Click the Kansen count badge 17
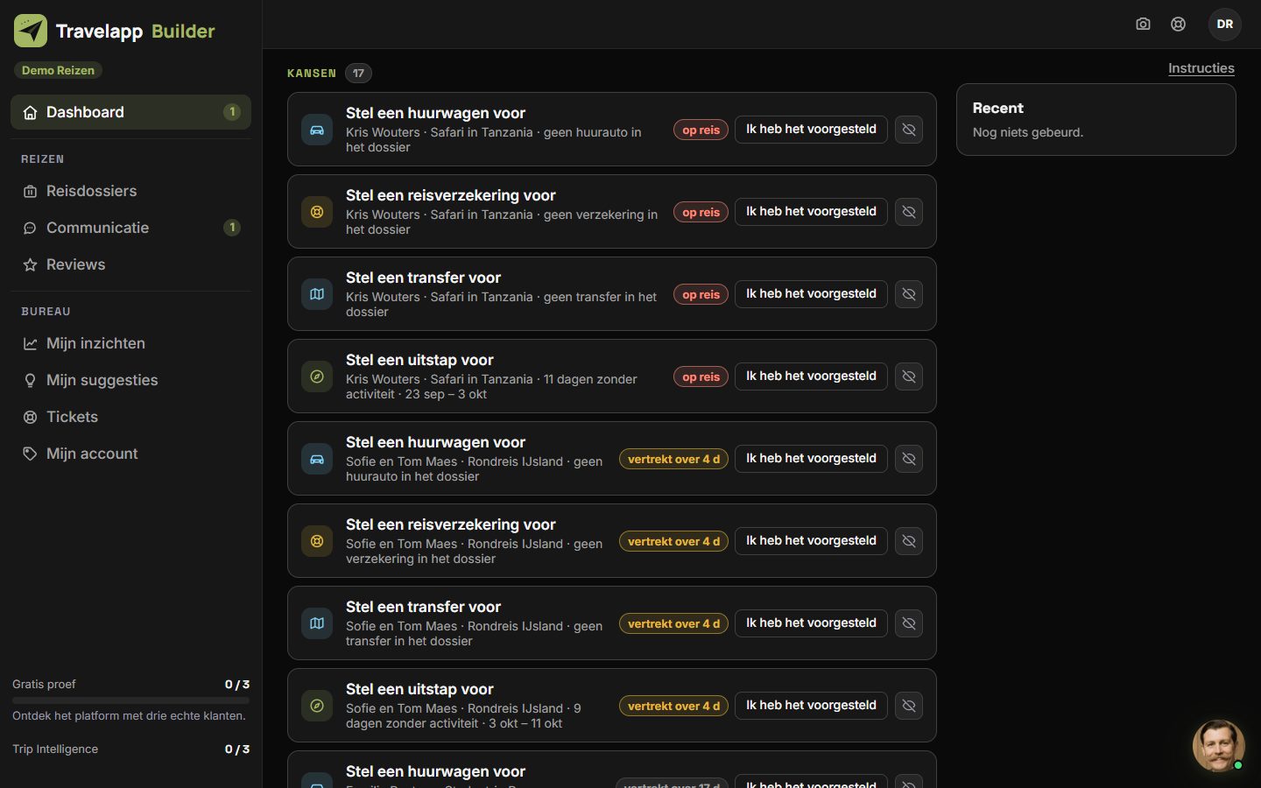1261x788 pixels. pyautogui.click(x=358, y=74)
